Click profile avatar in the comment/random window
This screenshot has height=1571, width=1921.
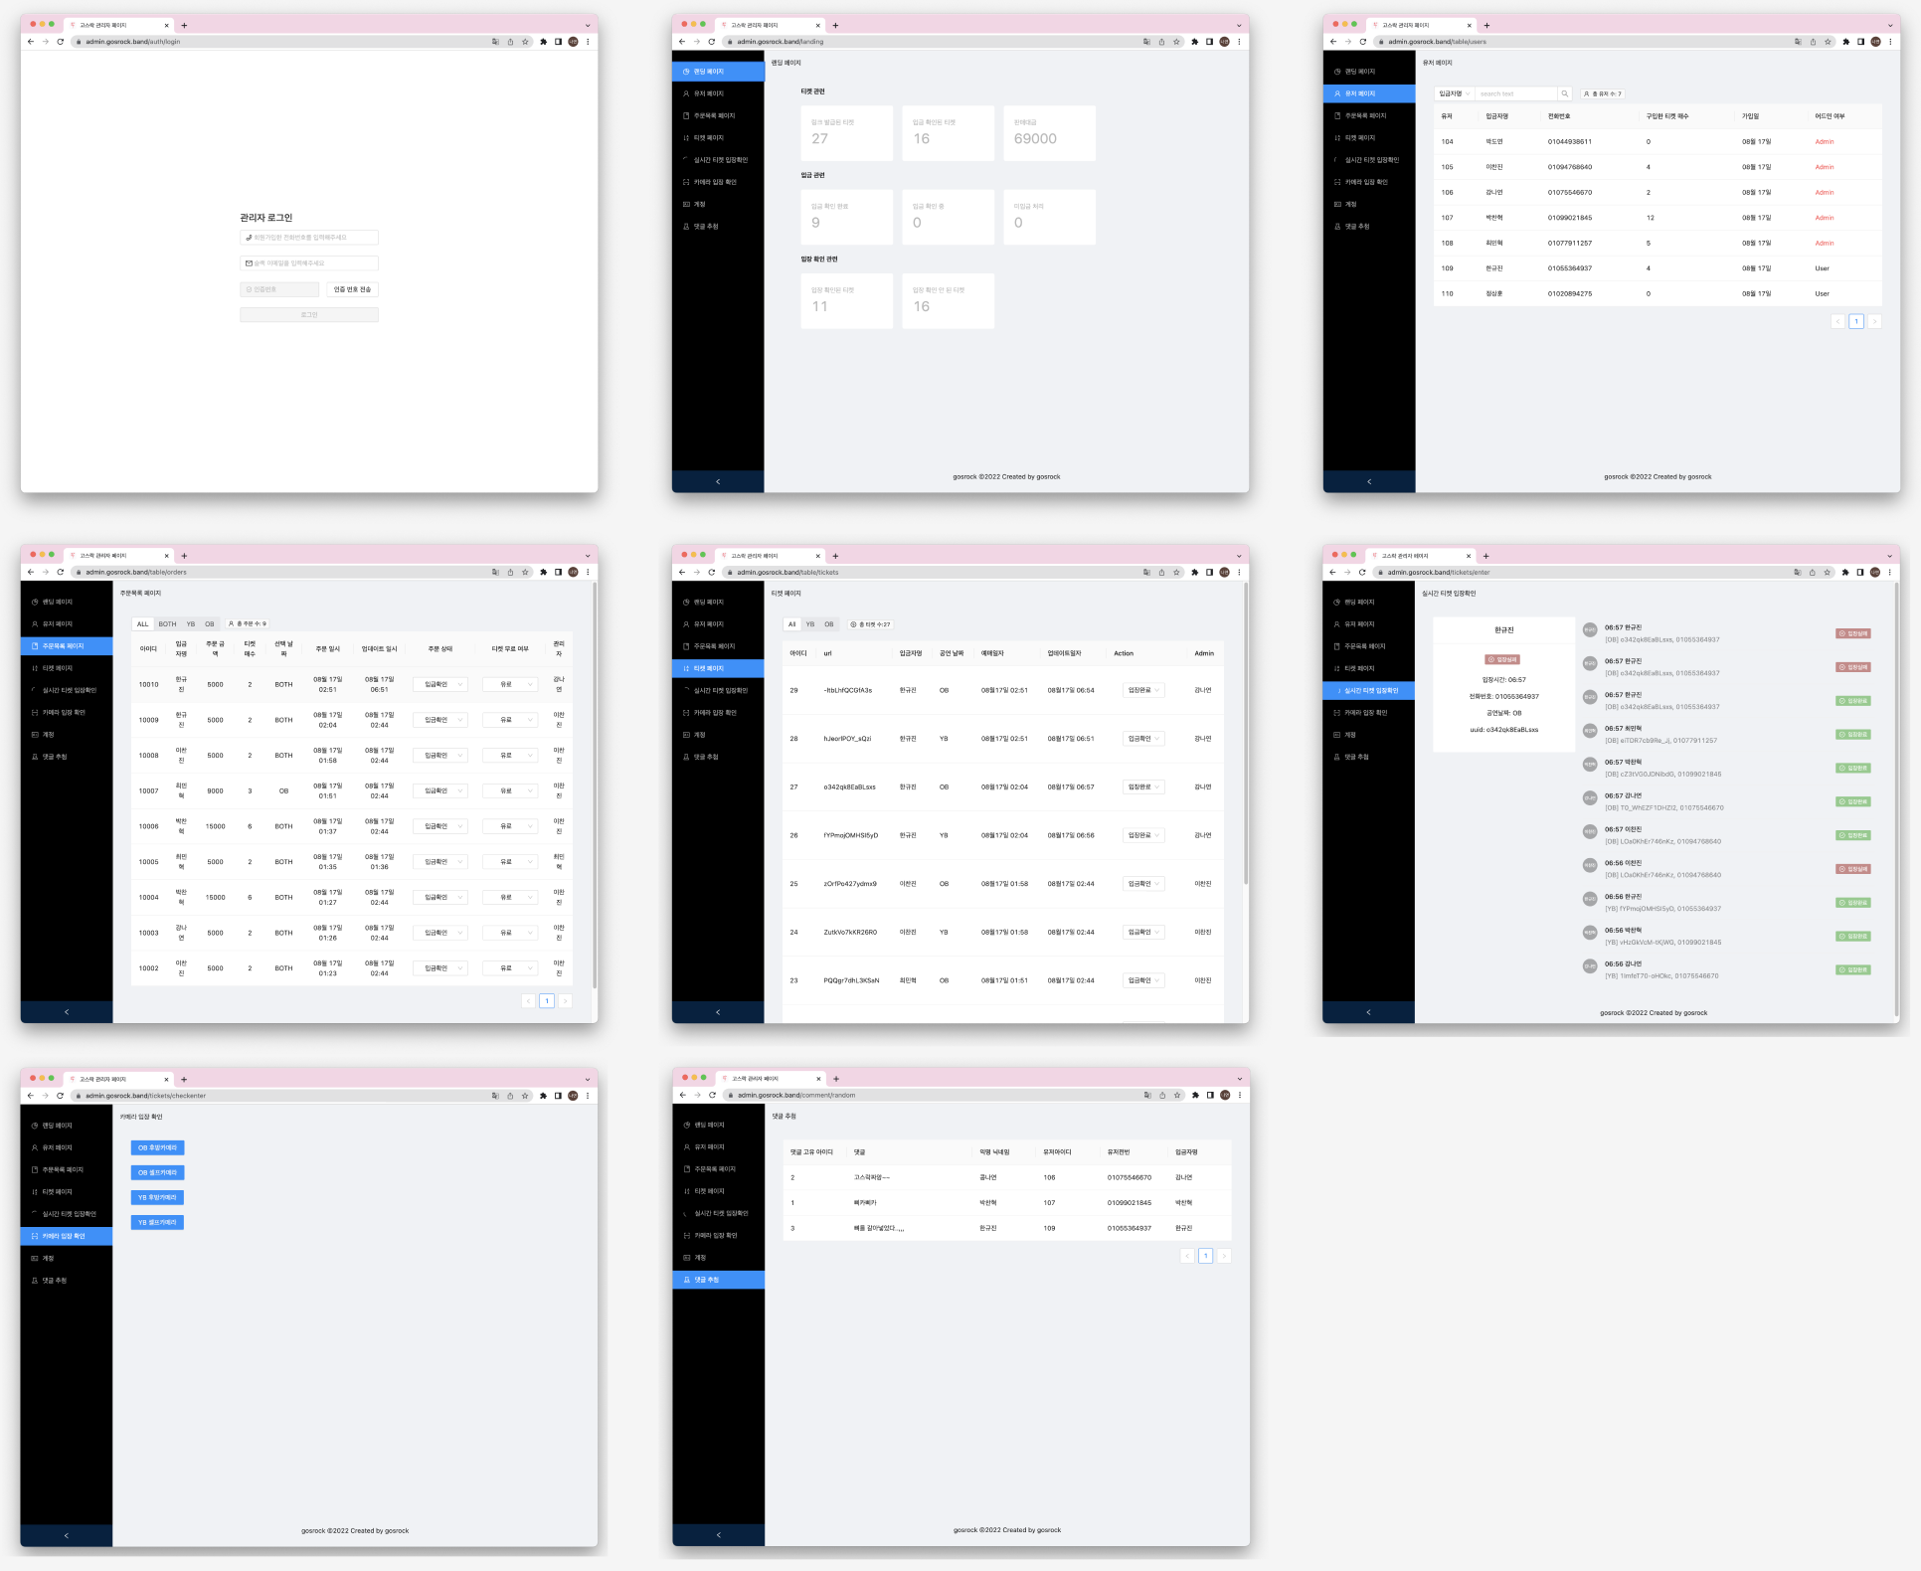[1225, 1095]
